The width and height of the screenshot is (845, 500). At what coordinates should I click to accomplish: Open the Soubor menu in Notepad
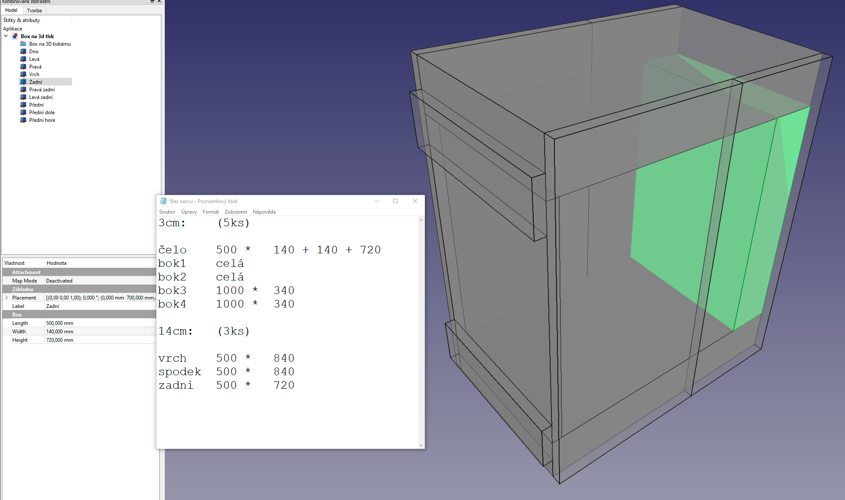tap(167, 212)
